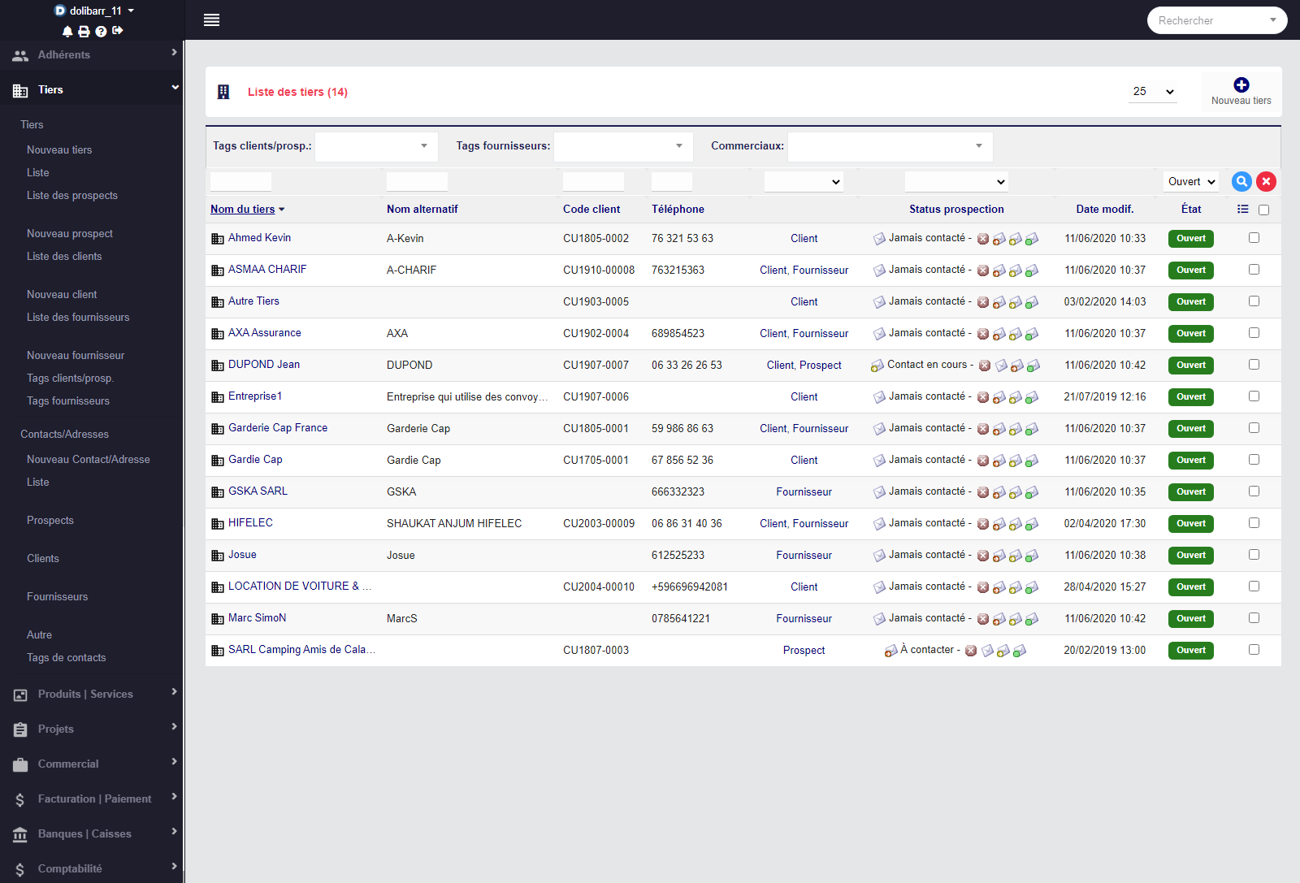The image size is (1300, 883).
Task: Check the box for Ahmed Kevin row
Action: tap(1254, 238)
